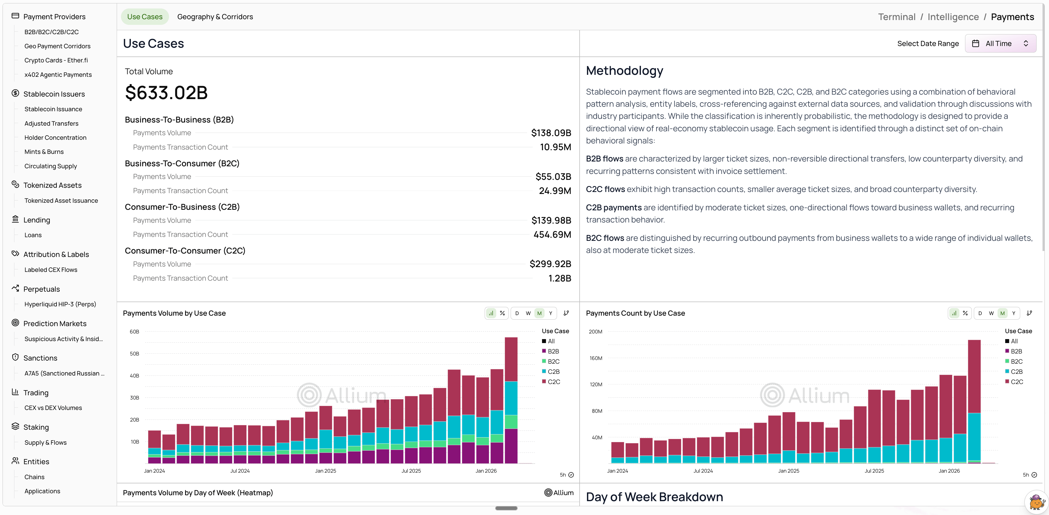Click the Staking layers icon in sidebar

pos(16,427)
